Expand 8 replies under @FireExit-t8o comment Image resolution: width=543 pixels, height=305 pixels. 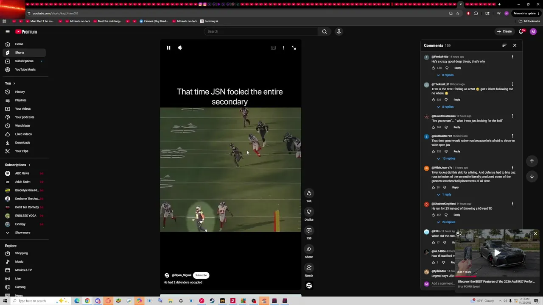click(x=445, y=75)
